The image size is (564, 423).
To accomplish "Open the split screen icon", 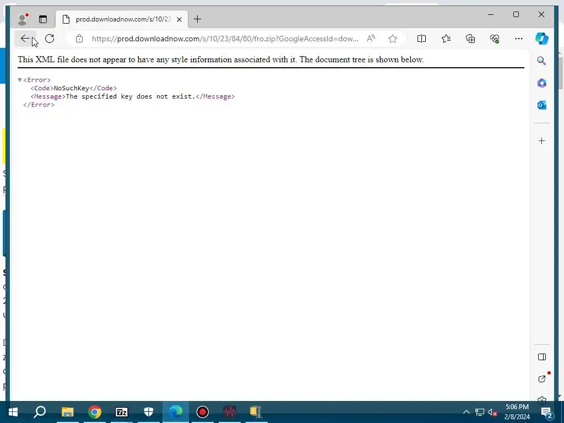I will [x=421, y=39].
